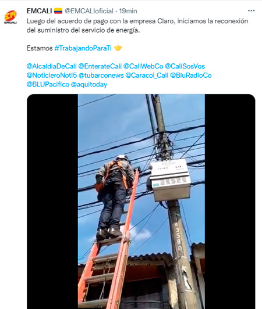The width and height of the screenshot is (262, 309).
Task: Play the video of worker on ladder
Action: [141, 202]
